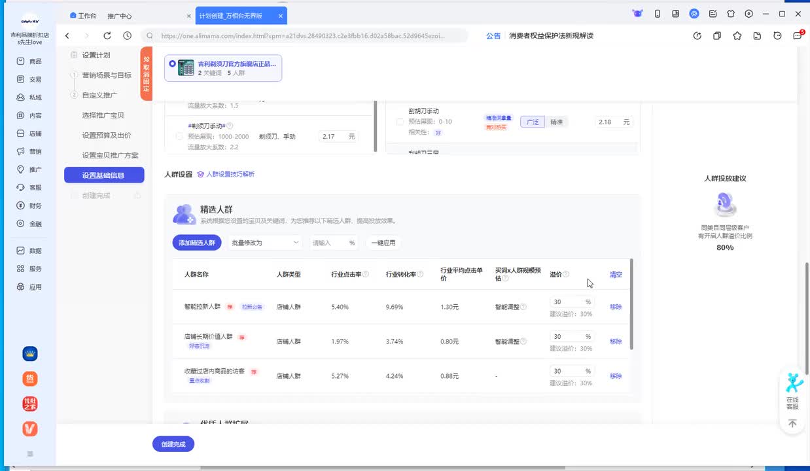Open messages chat icon with badge 5
Screen dimensions: 810x471
[798, 35]
